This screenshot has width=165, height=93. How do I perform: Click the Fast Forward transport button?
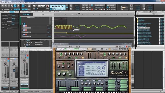coord(44,6)
